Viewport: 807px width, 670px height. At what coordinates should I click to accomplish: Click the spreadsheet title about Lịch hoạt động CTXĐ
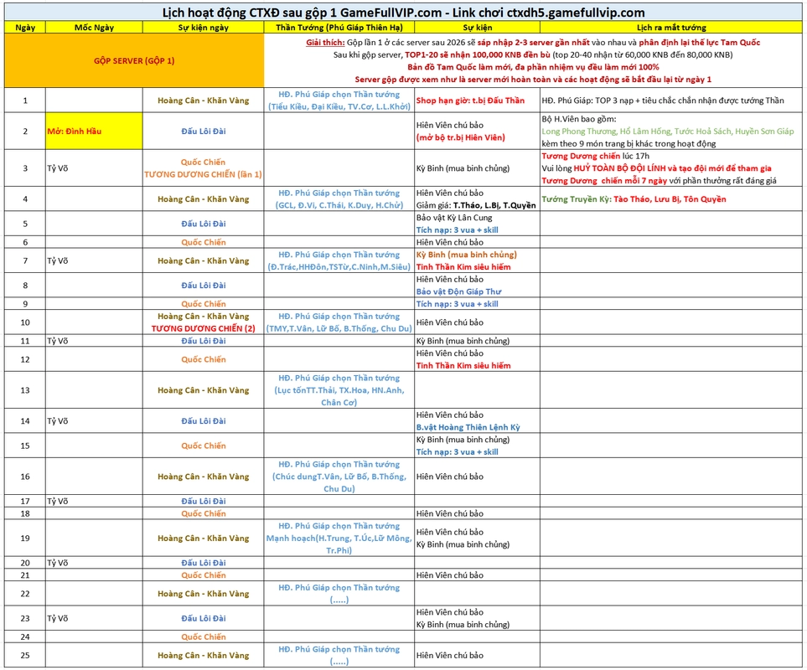(403, 13)
